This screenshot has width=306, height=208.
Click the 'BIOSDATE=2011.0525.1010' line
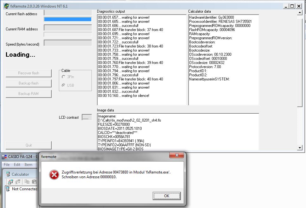(120, 129)
